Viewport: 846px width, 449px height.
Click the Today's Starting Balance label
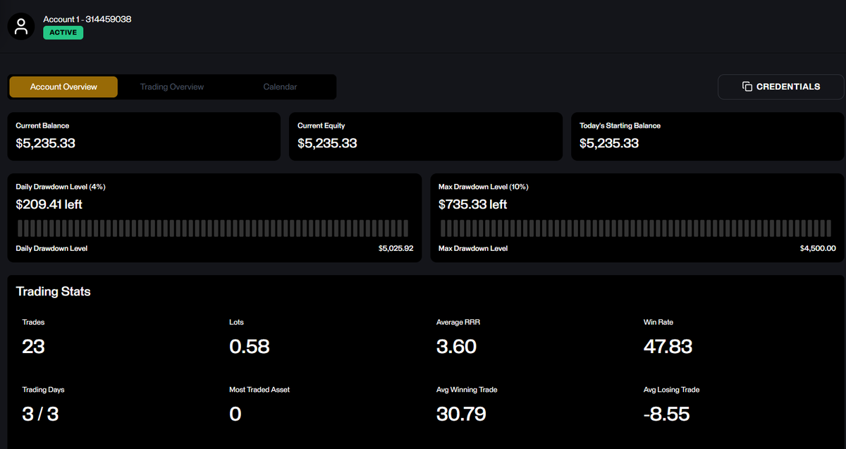point(620,125)
